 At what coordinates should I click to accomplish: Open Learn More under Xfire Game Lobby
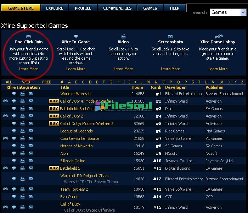tap(218, 69)
